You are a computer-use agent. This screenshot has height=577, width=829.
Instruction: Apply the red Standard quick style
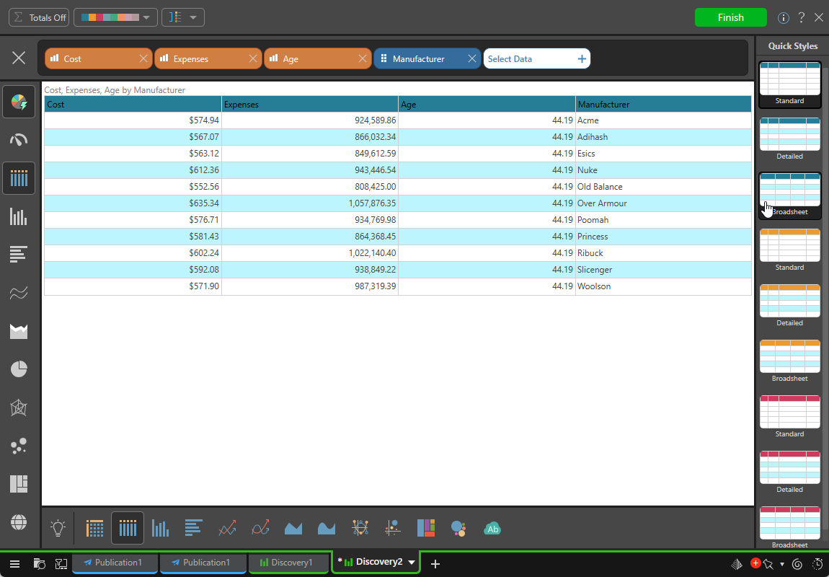click(x=790, y=418)
